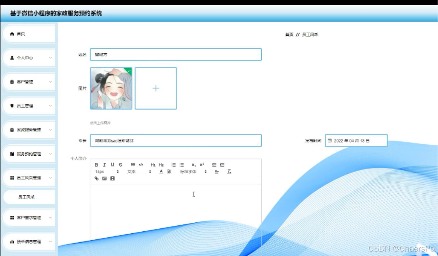This screenshot has width=438, height=256.
Task: Expand 客户管理 sidebar menu
Action: pos(29,82)
